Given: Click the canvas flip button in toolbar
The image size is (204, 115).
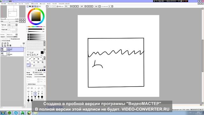Looking at the screenshot, I should pos(99,6).
